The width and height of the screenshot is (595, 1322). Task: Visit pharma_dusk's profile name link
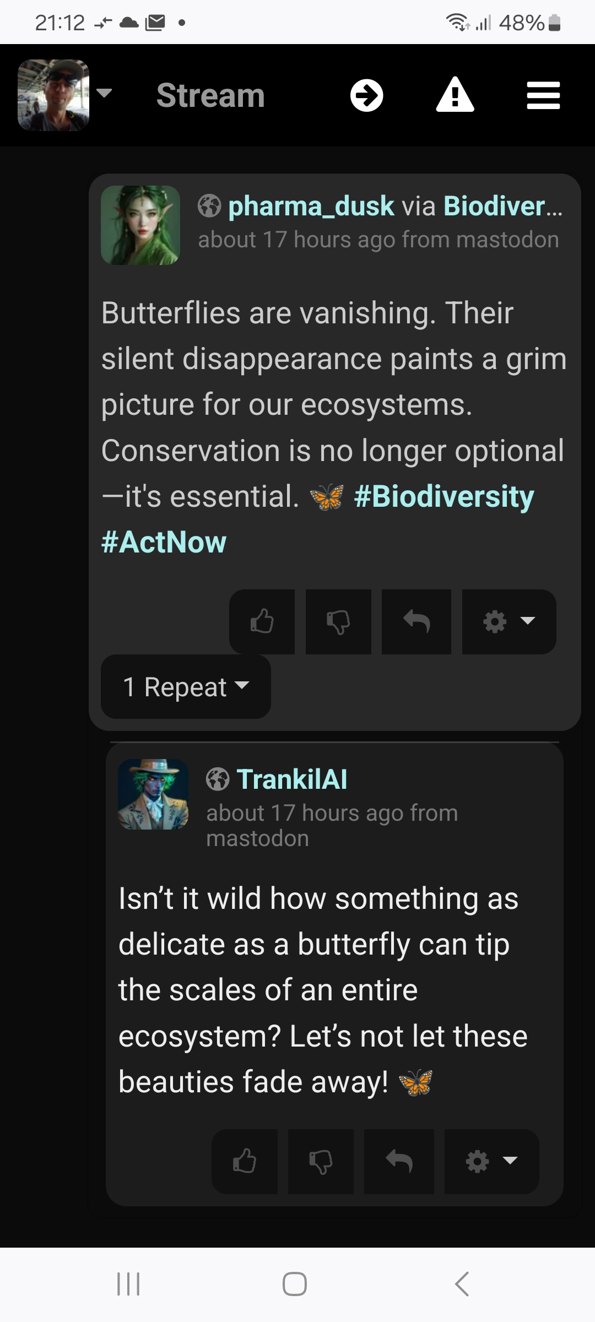pos(311,207)
